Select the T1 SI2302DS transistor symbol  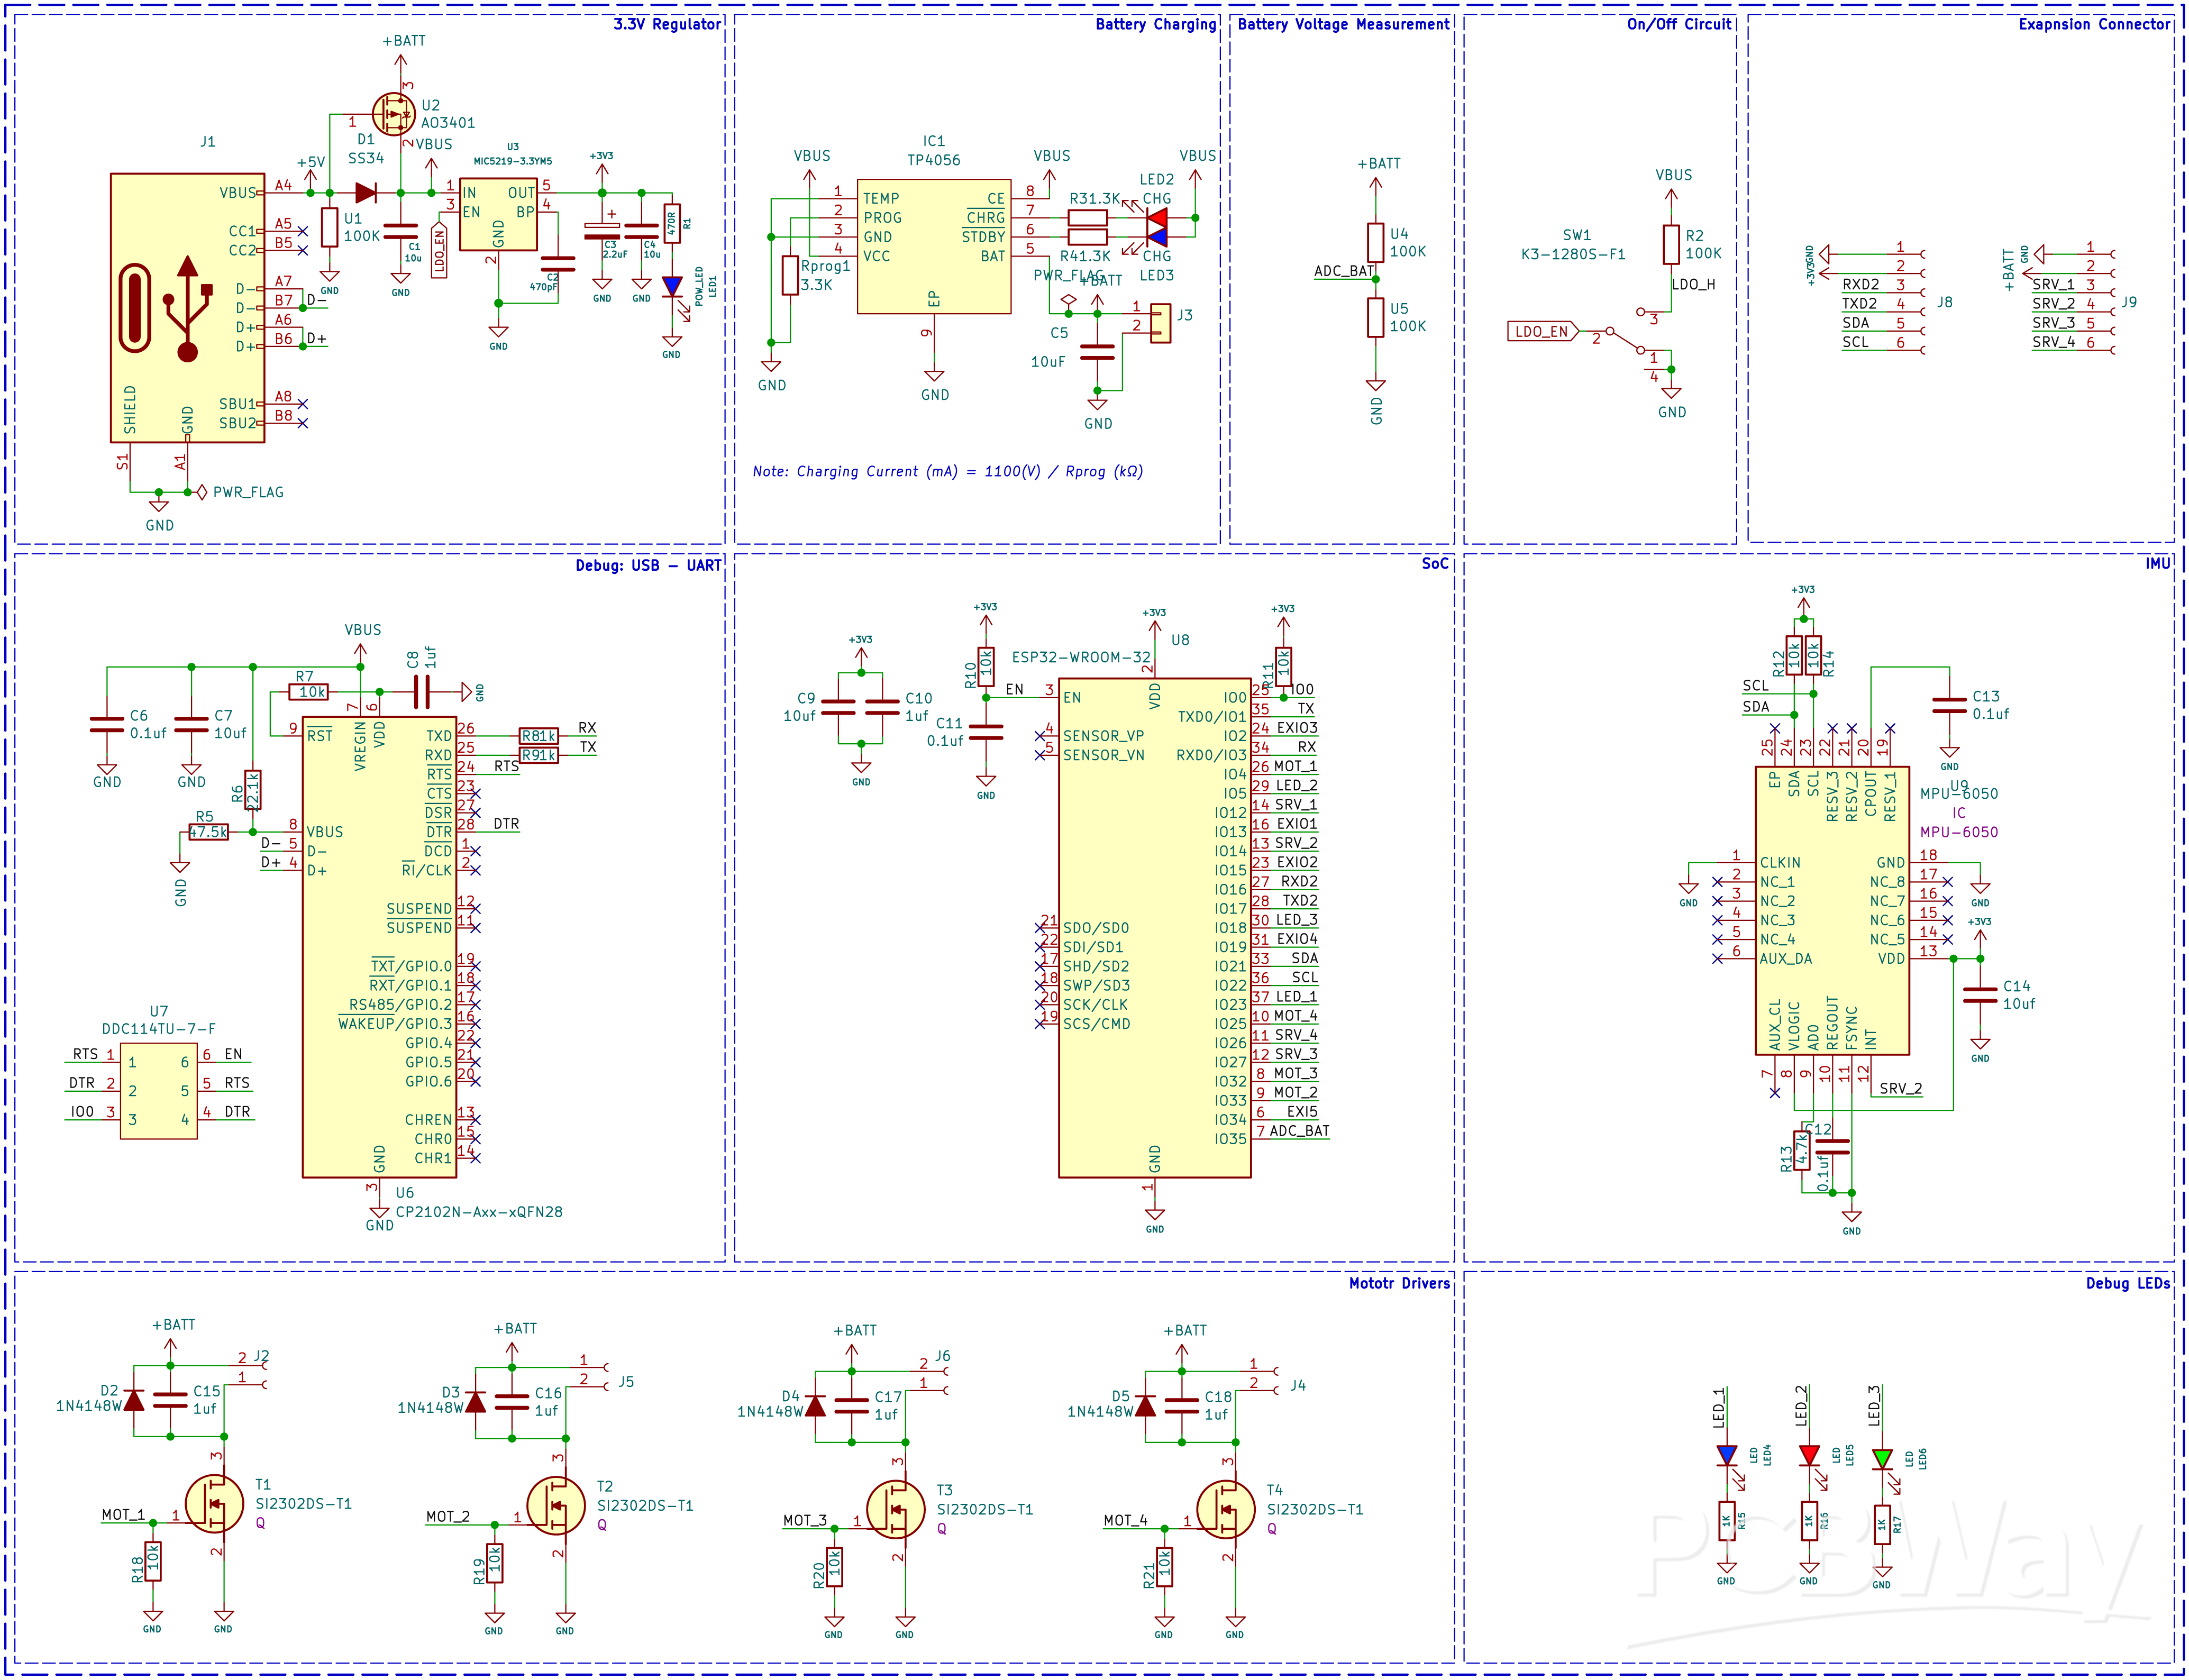tap(214, 1503)
